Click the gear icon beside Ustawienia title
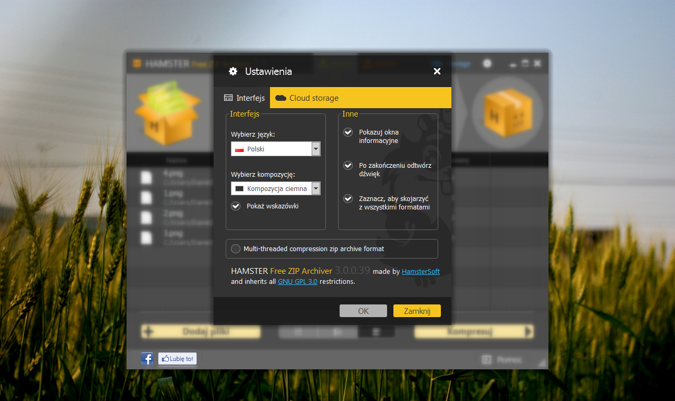This screenshot has height=401, width=675. 233,71
